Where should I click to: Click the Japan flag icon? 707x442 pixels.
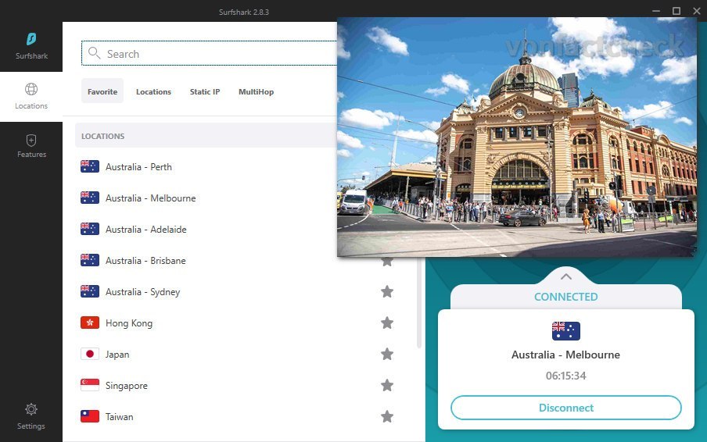pos(90,354)
